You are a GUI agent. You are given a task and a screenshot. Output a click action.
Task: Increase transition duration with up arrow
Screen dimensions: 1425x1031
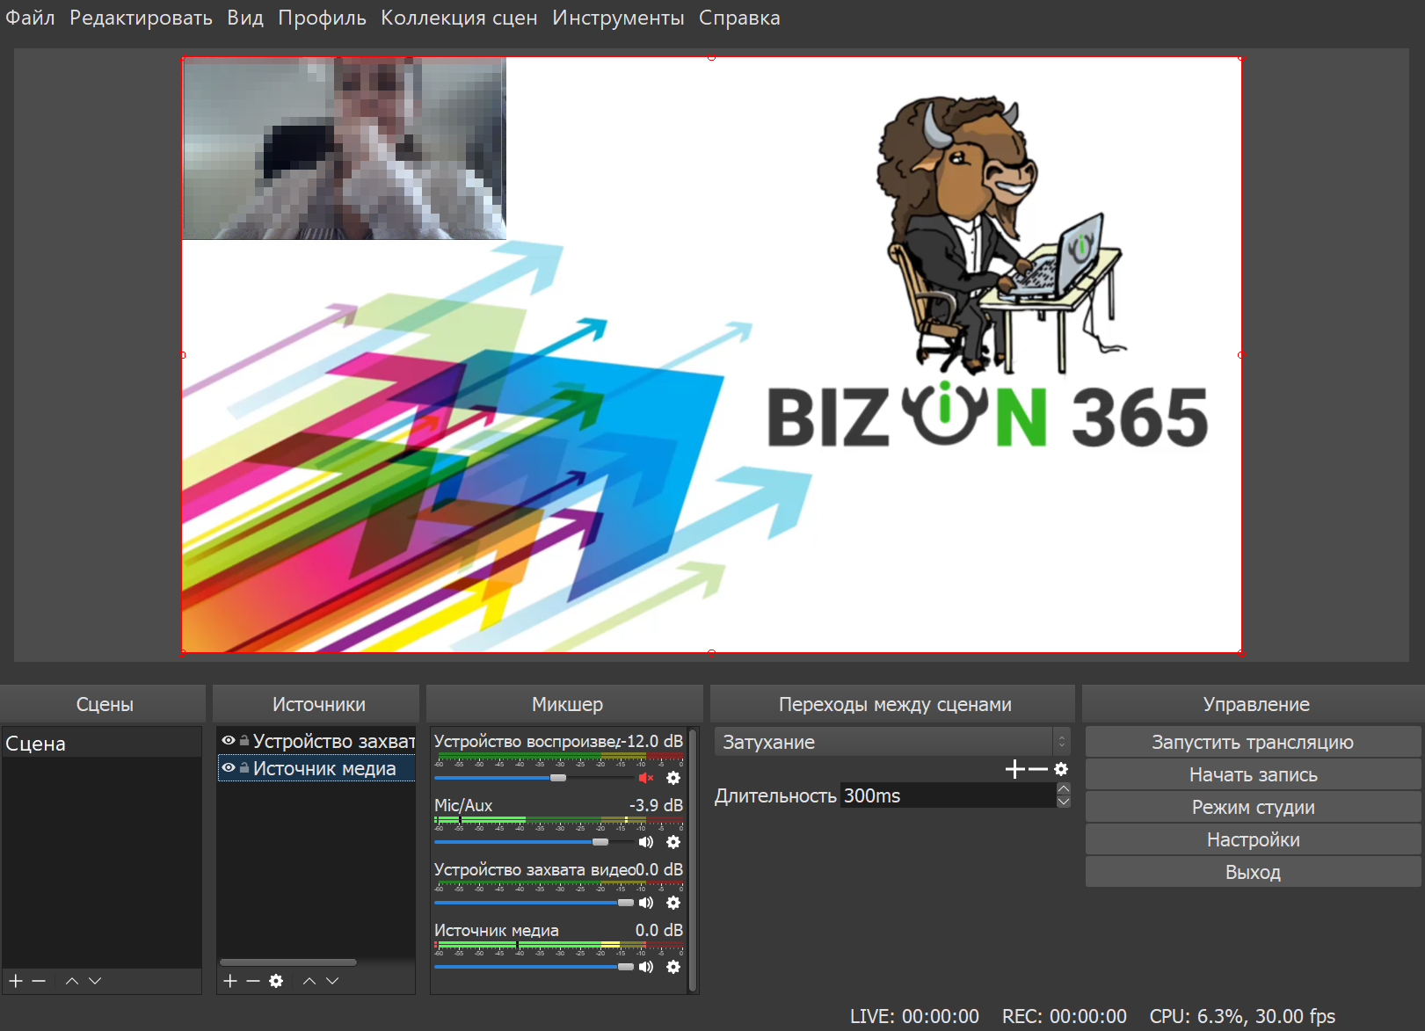pos(1064,789)
